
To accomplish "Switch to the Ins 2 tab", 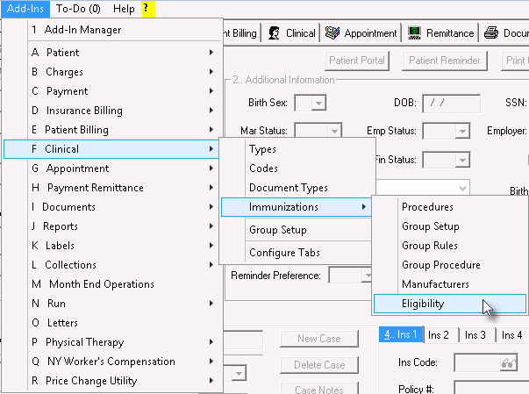I will 439,335.
